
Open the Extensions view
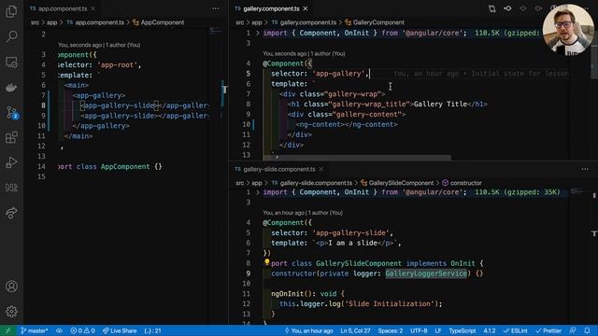[x=11, y=137]
